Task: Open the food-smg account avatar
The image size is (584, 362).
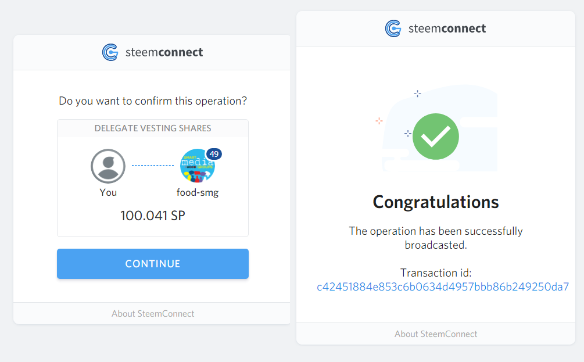Action: pyautogui.click(x=198, y=166)
